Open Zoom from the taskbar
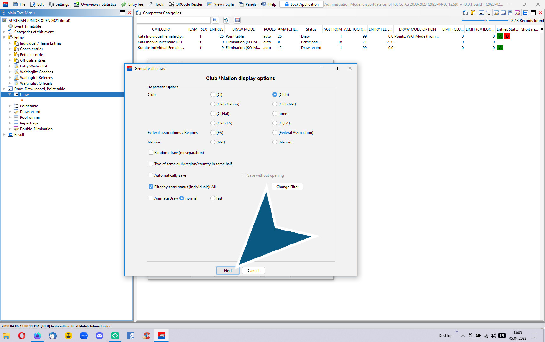Viewport: 545px width, 342px height. tap(84, 336)
